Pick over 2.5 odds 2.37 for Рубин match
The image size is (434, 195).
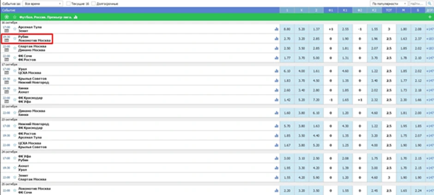click(418, 39)
